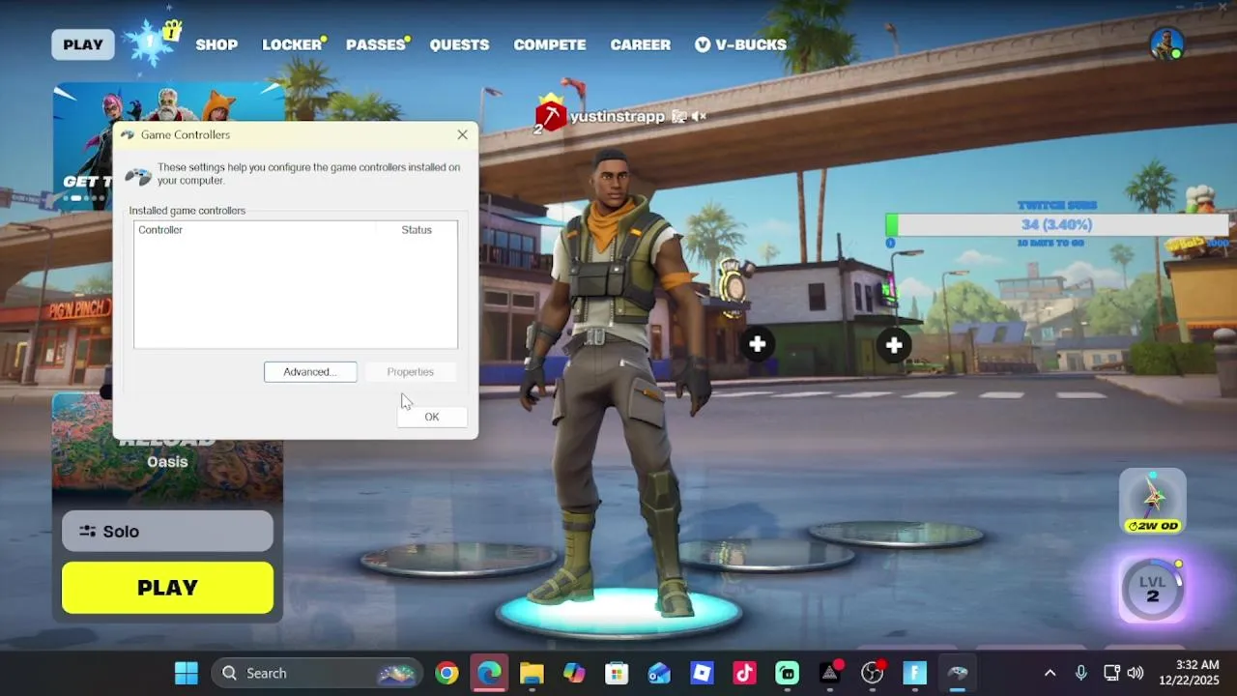Click the microphone tray icon

1081,673
